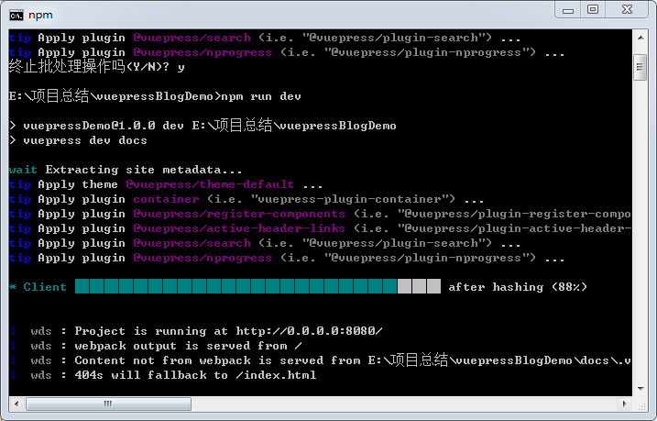Screen dimensions: 657x421
Task: Open the cmd system menu icon in title bar
Action: click(16, 16)
